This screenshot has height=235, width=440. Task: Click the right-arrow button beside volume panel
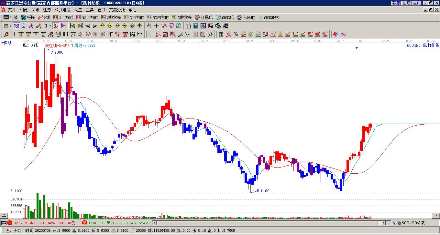436,216
